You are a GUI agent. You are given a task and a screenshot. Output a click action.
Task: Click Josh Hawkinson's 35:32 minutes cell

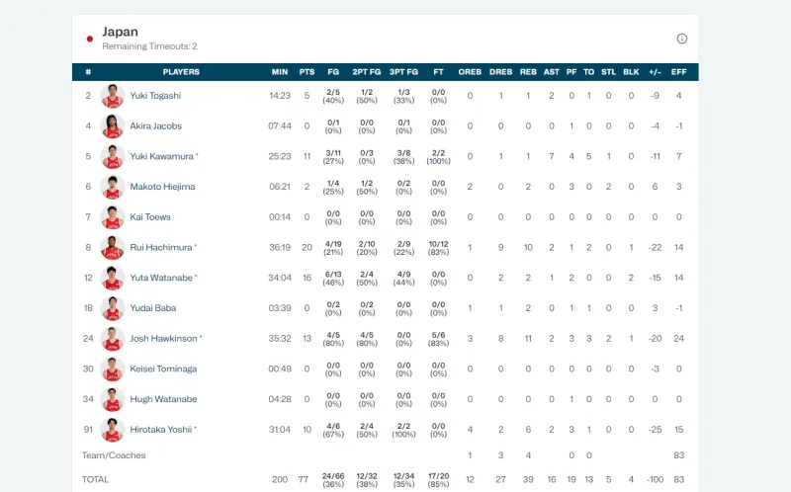pos(280,338)
